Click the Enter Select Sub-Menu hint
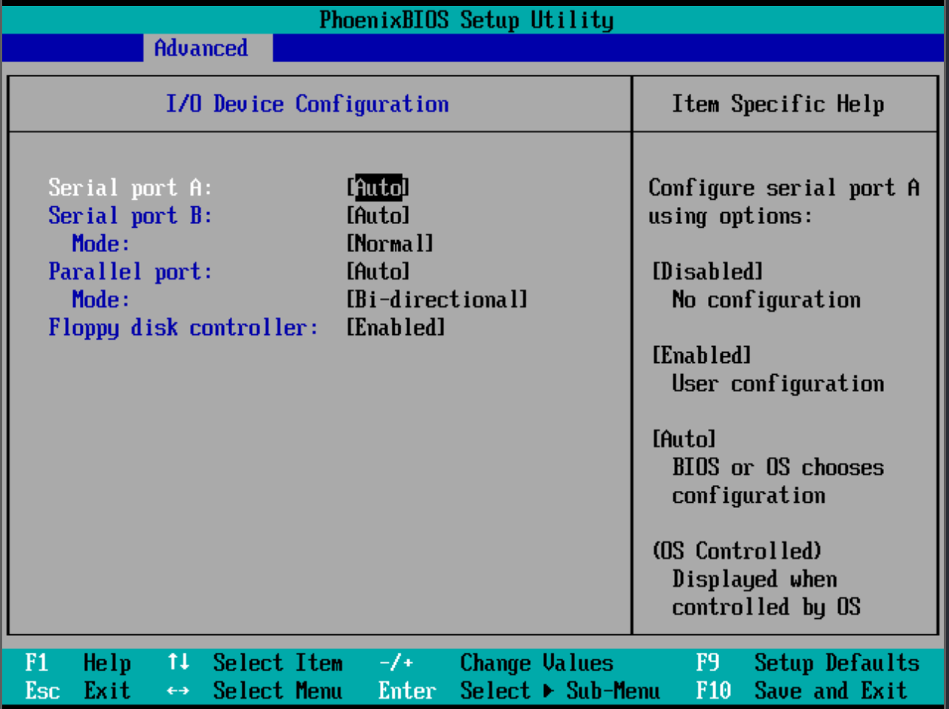Screen dimensions: 949x709 [x=520, y=691]
